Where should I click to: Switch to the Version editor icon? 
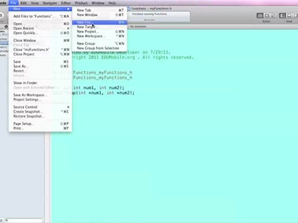(x=273, y=15)
